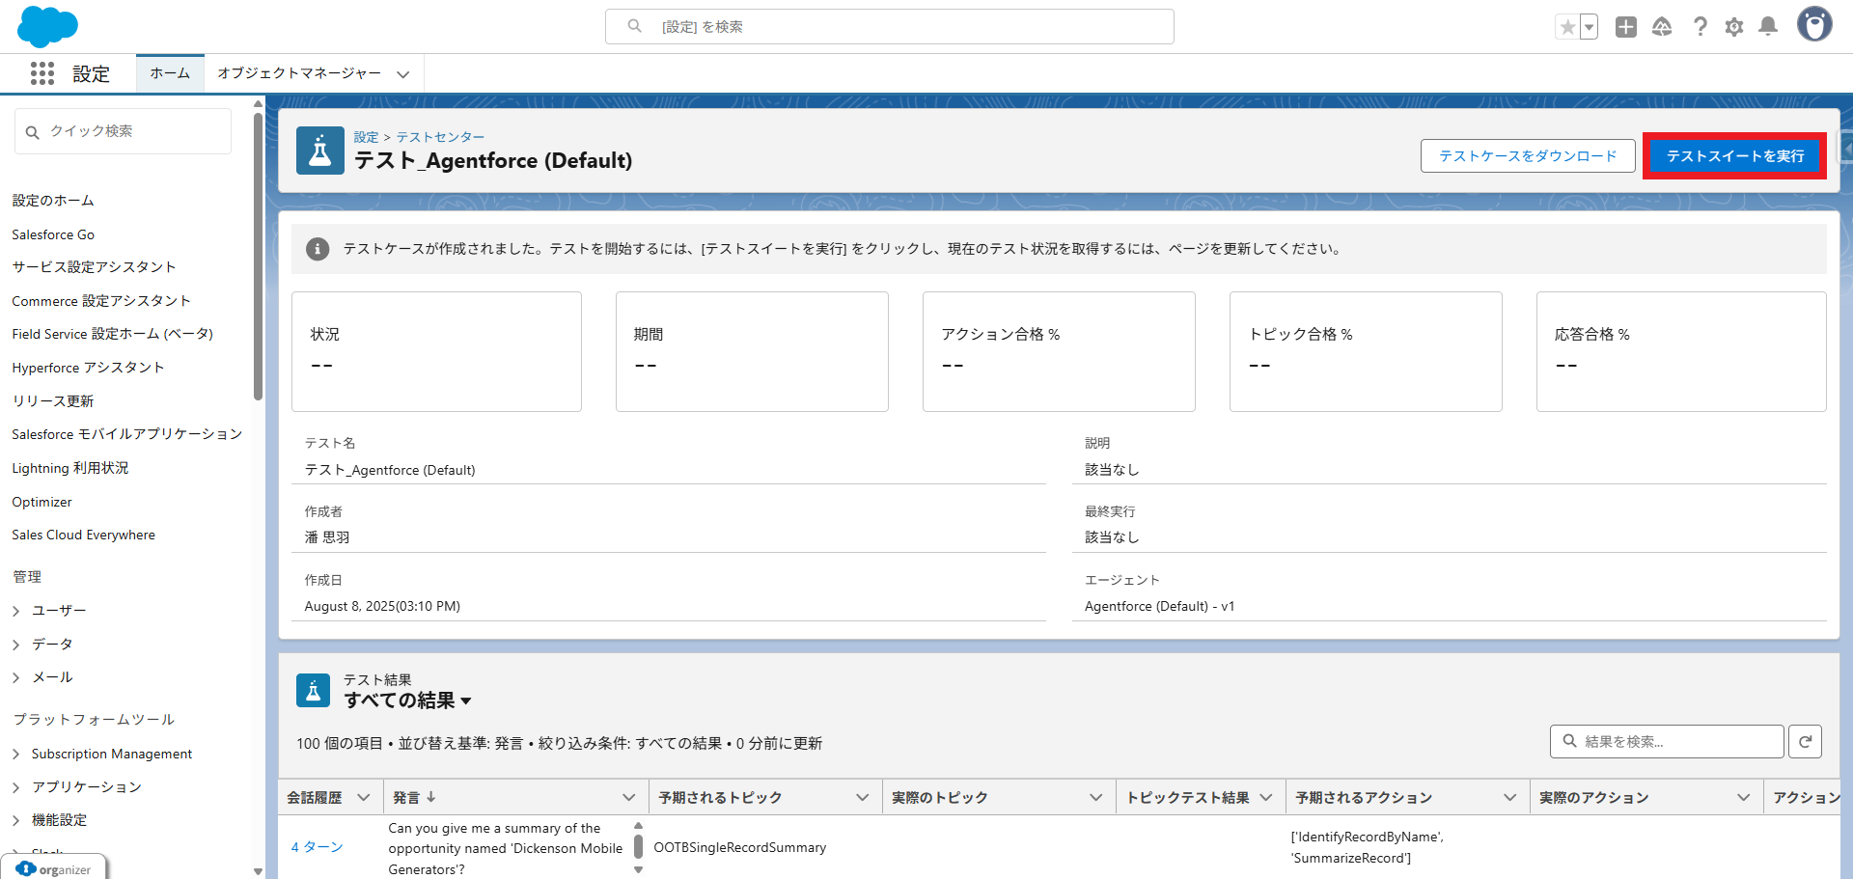
Task: Open the 4 ターン conversation link
Action: point(317,846)
